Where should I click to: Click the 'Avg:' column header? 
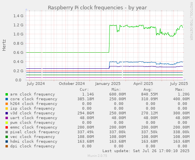148,90
